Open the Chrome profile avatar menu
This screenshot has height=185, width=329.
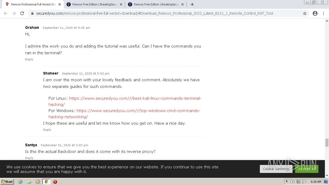pyautogui.click(x=315, y=13)
